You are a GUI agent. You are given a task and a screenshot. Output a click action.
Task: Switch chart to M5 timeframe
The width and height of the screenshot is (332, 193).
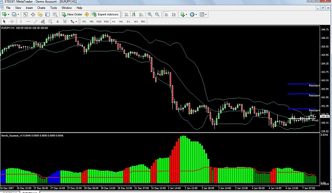[x=91, y=22]
